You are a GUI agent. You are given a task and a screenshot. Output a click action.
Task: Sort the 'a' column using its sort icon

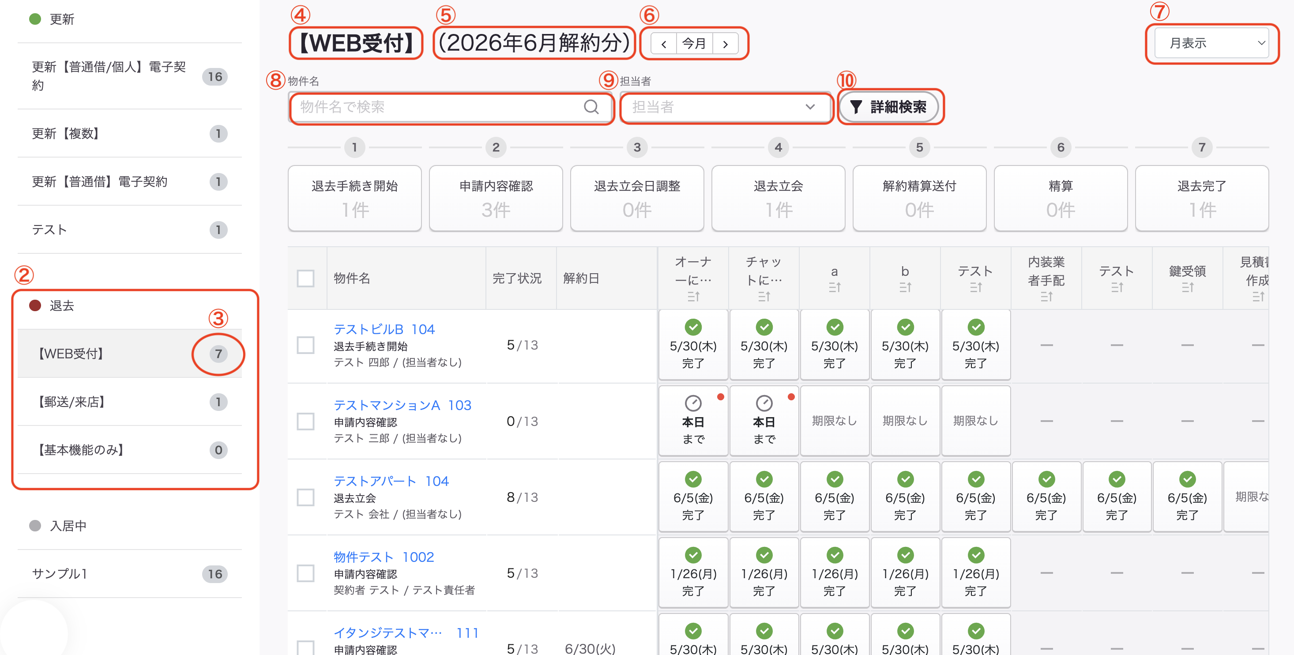pos(835,287)
